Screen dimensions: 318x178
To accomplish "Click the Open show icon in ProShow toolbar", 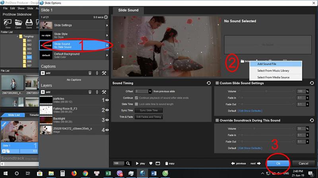I will pos(18,24).
